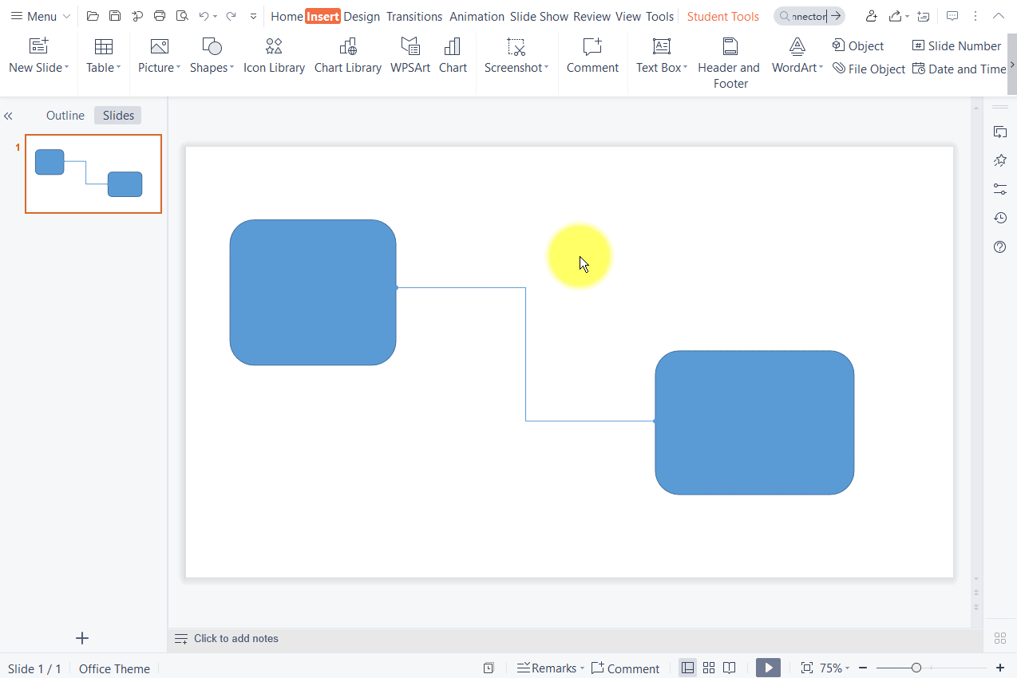
Task: Open the Chart Library
Action: click(x=347, y=56)
